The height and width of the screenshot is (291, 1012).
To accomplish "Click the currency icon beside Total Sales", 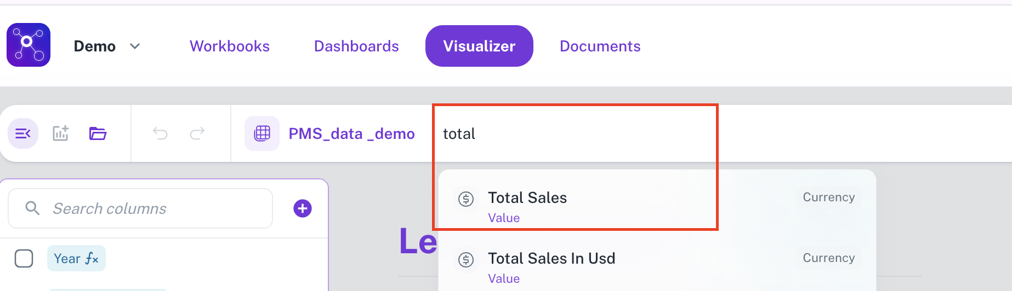I will (x=466, y=199).
